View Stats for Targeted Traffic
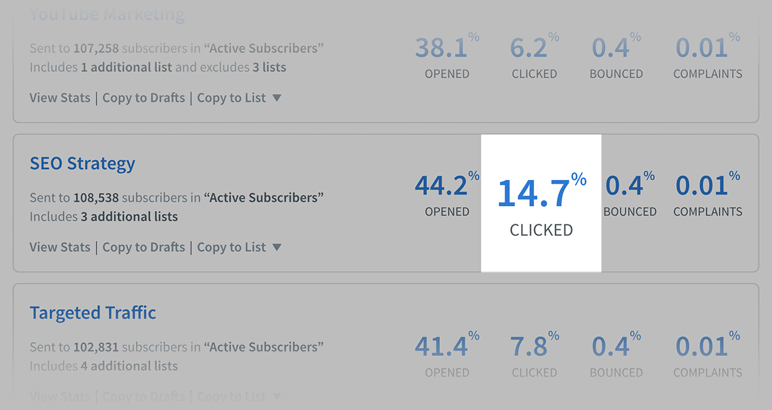 point(59,396)
